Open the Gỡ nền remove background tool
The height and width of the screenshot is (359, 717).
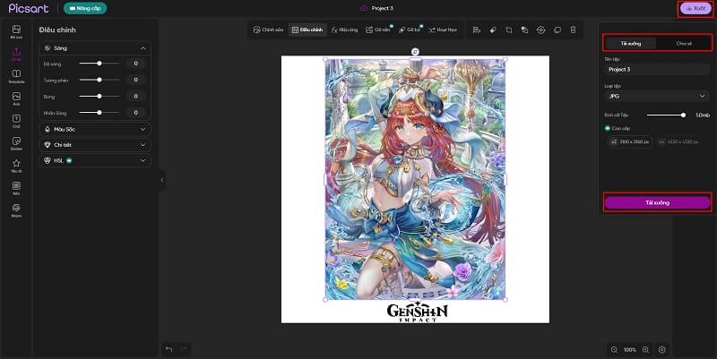[x=377, y=30]
